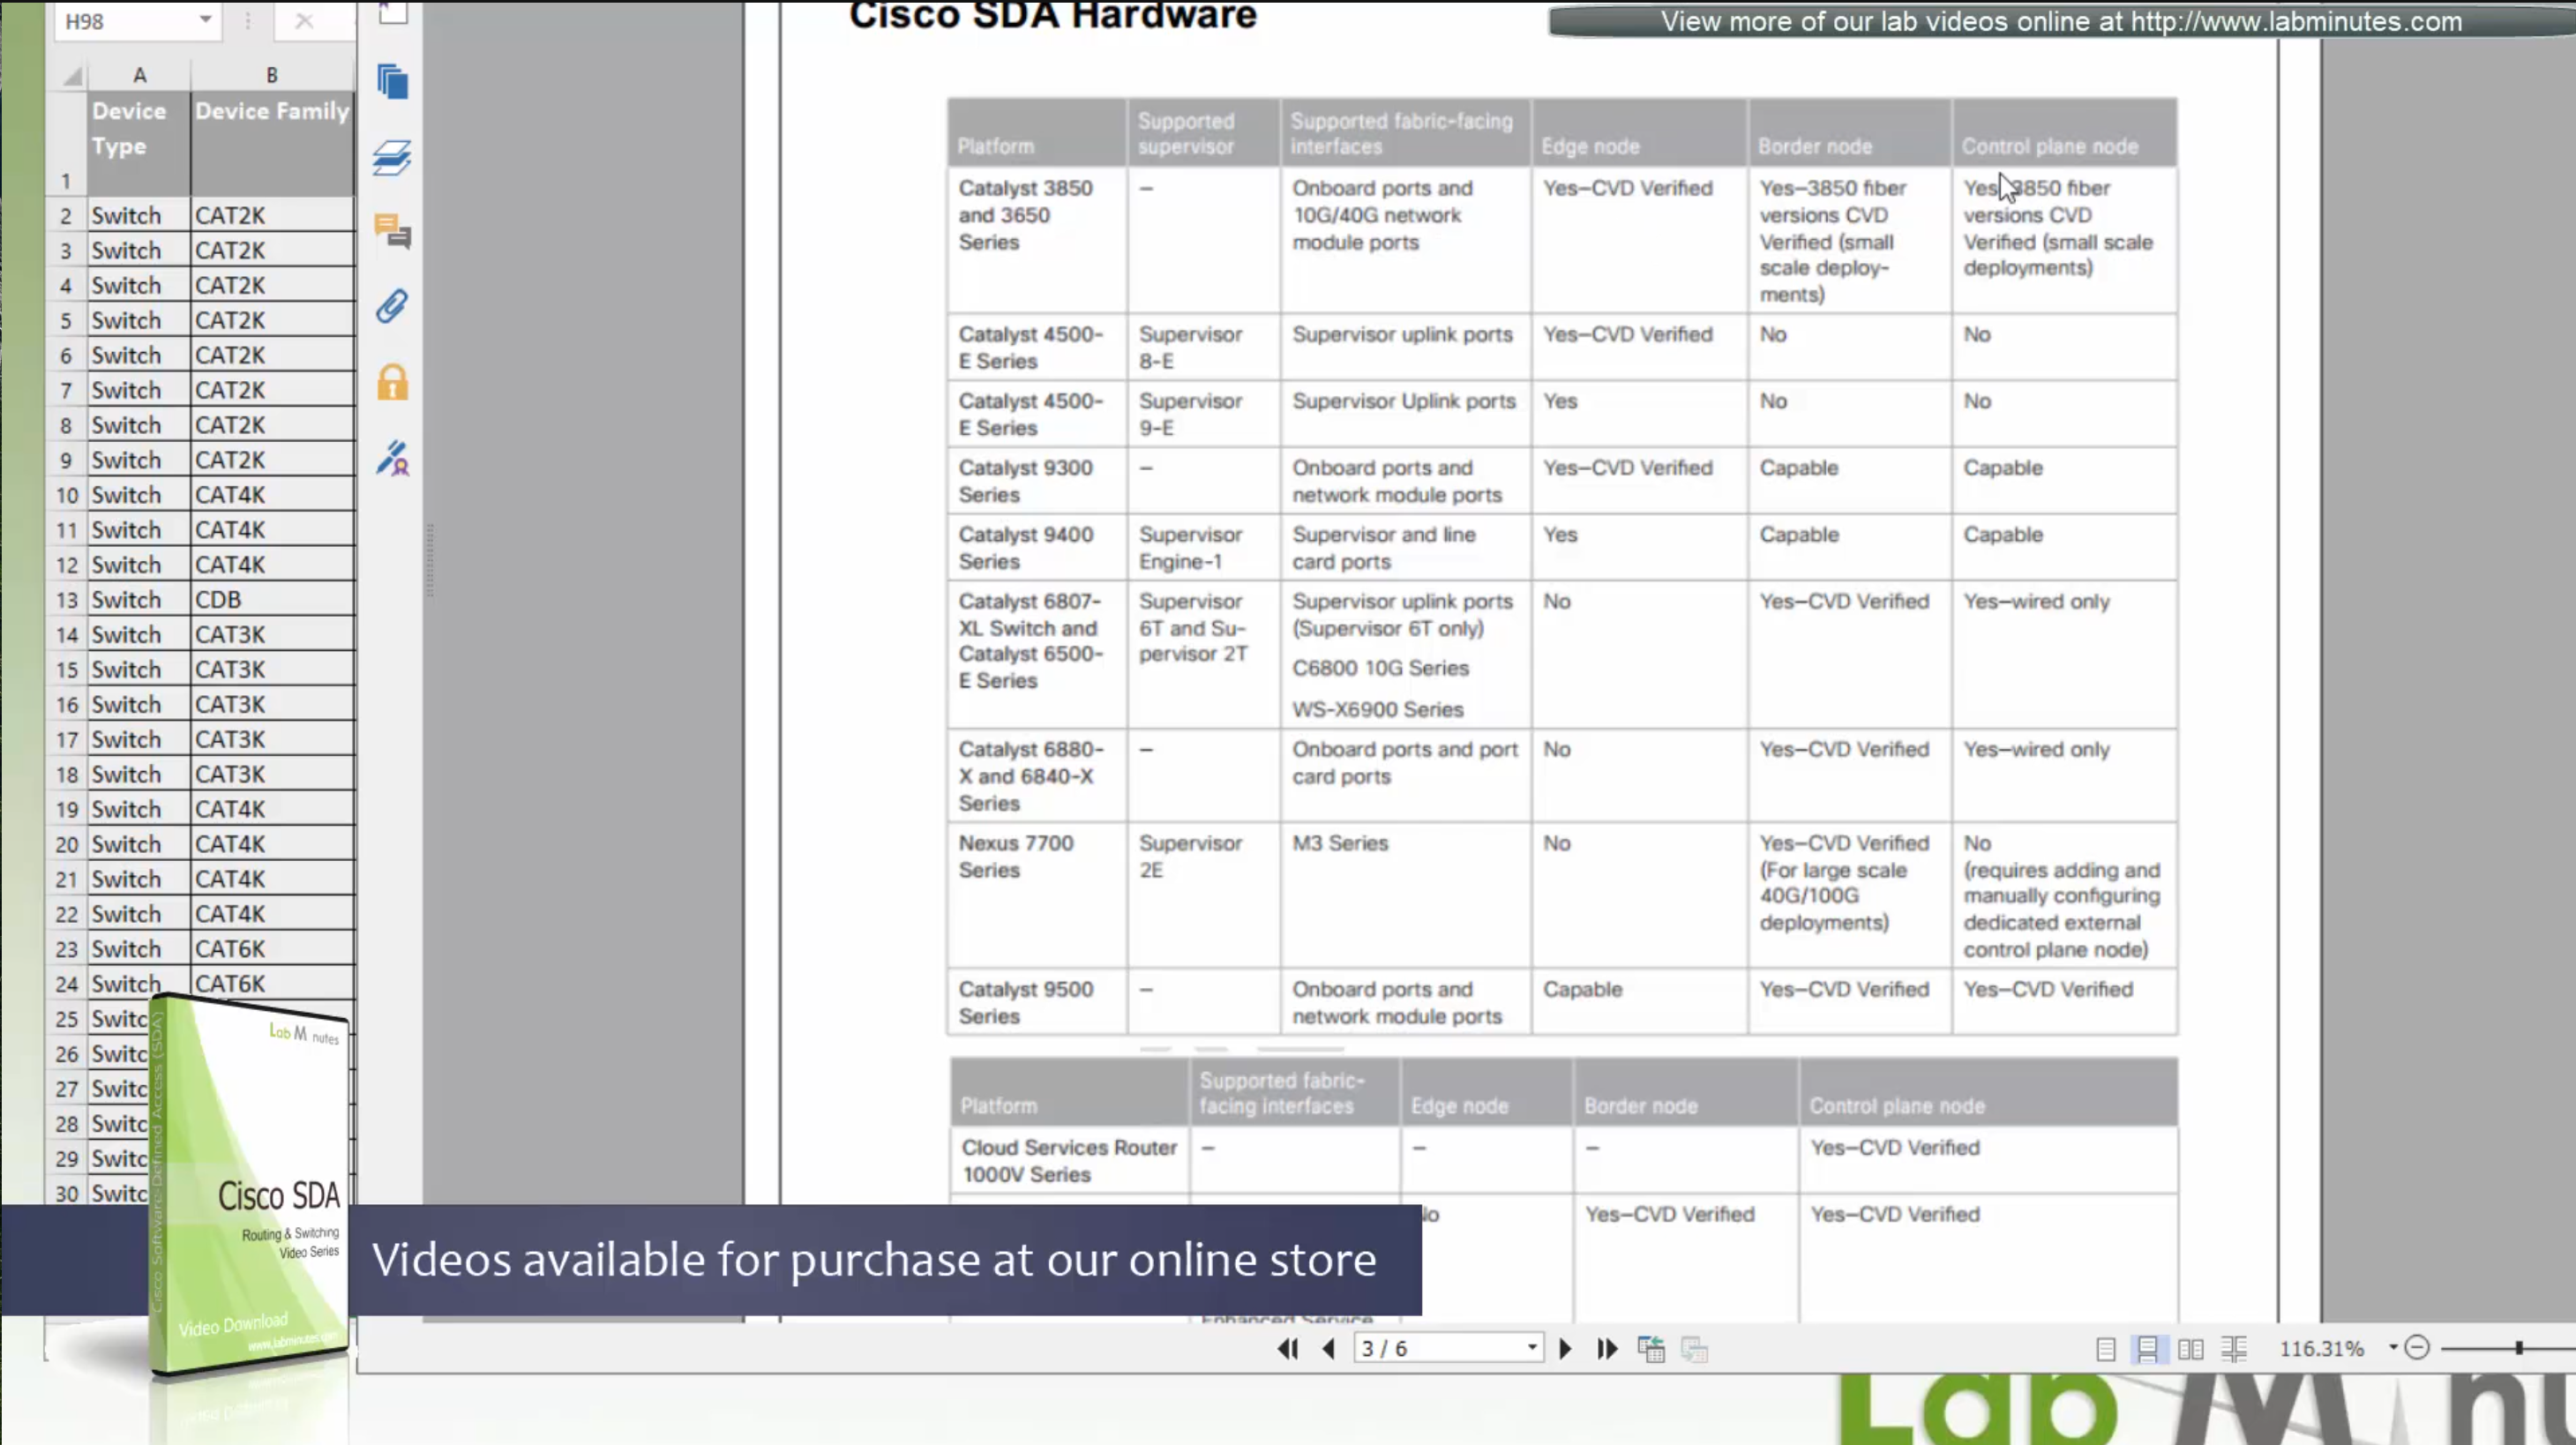The width and height of the screenshot is (2576, 1445).
Task: Open the Security padlock panel
Action: point(392,382)
